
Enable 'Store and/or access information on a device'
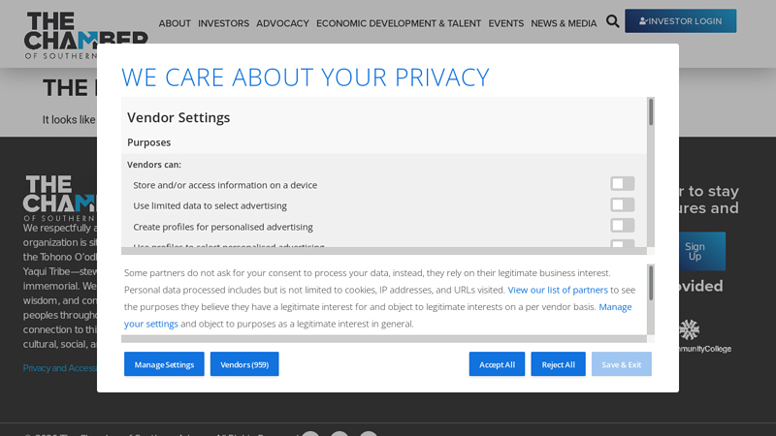622,184
